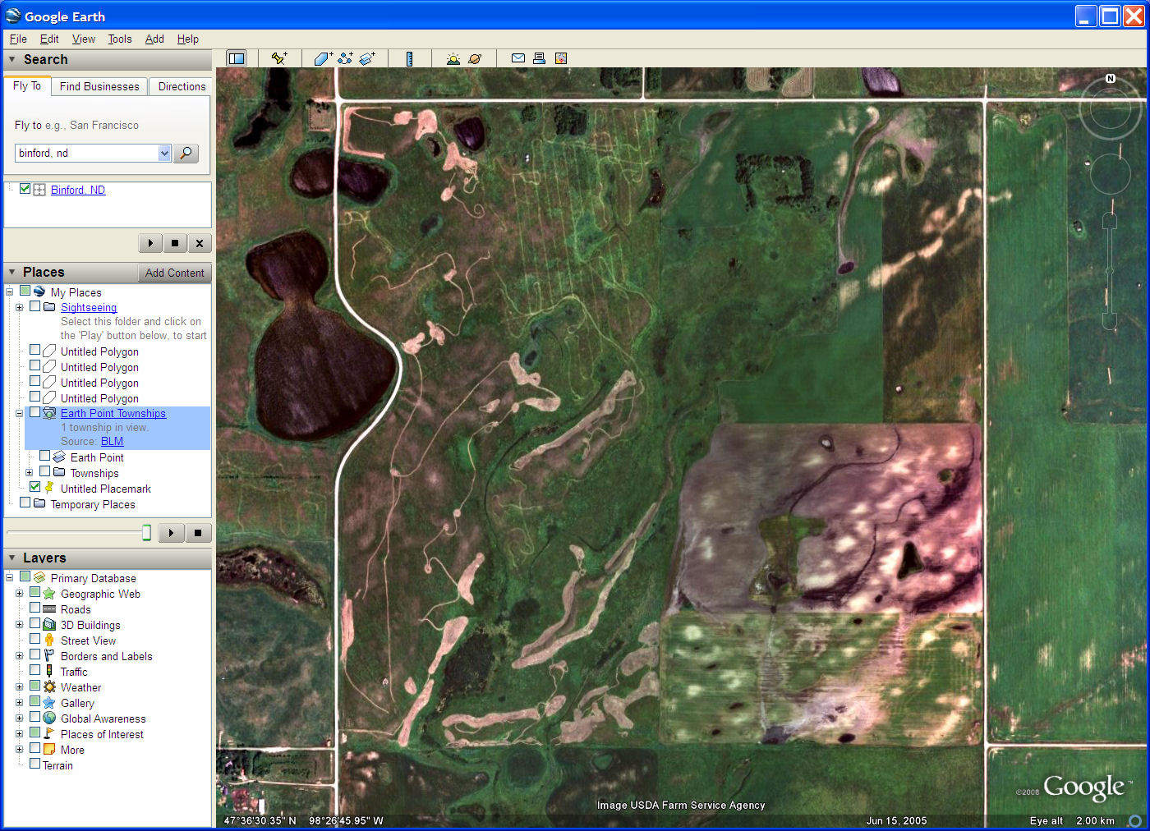Expand the Geographic Web layer
Screen dimensions: 1150x831
[x=19, y=593]
